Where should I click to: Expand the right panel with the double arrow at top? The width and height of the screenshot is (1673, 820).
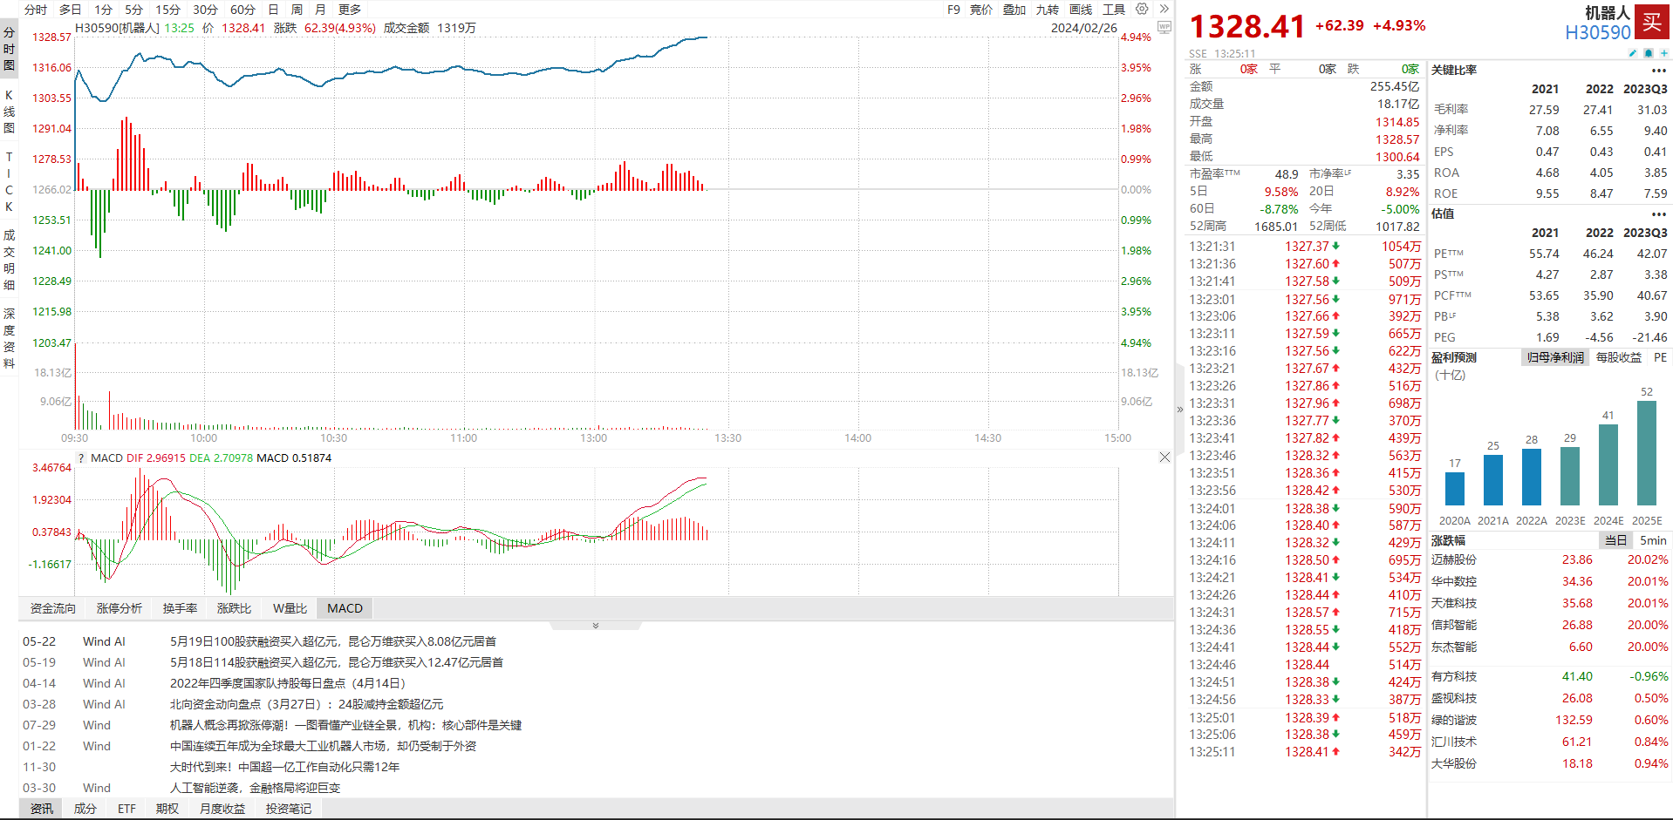pos(1164,9)
